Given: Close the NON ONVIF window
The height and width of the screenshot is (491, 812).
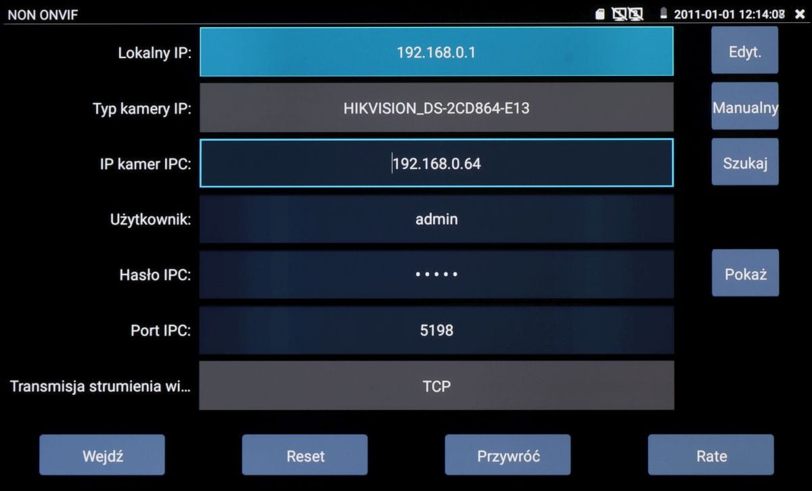Looking at the screenshot, I should (x=799, y=14).
